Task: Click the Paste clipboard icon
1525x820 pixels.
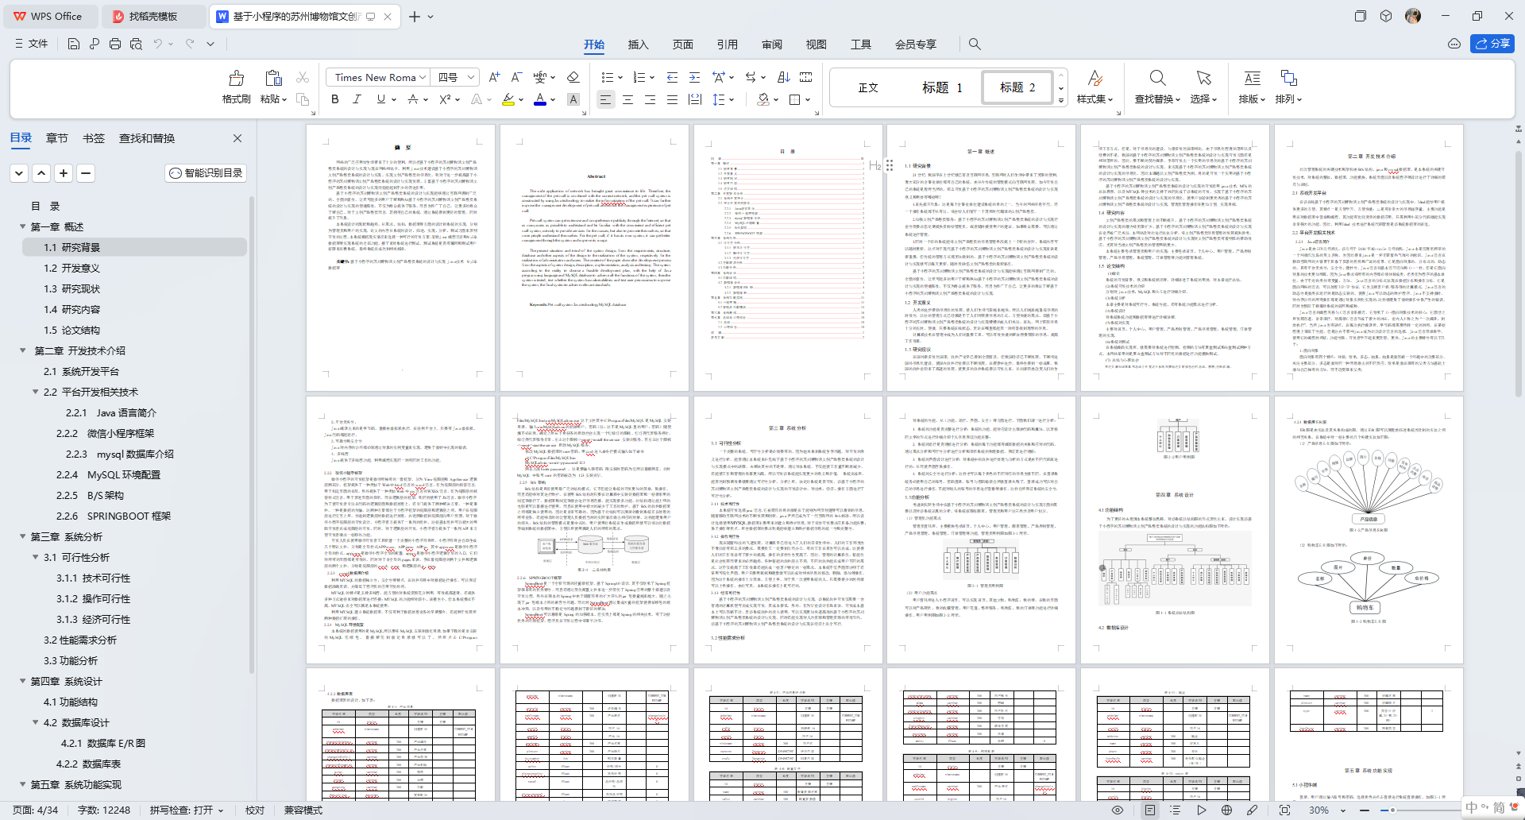Action: click(x=273, y=78)
